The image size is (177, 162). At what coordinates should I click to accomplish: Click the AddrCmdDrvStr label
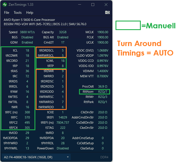pyautogui.click(x=83, y=117)
